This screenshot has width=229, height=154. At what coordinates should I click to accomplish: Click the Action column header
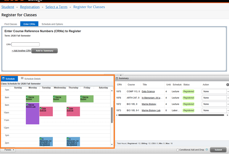(x=206, y=85)
